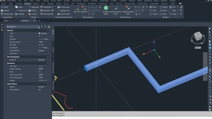Click the command line input area
212x119 pixels.
132,118
